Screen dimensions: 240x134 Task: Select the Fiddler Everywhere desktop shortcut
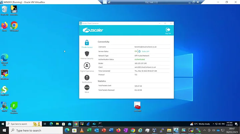click(x=14, y=108)
